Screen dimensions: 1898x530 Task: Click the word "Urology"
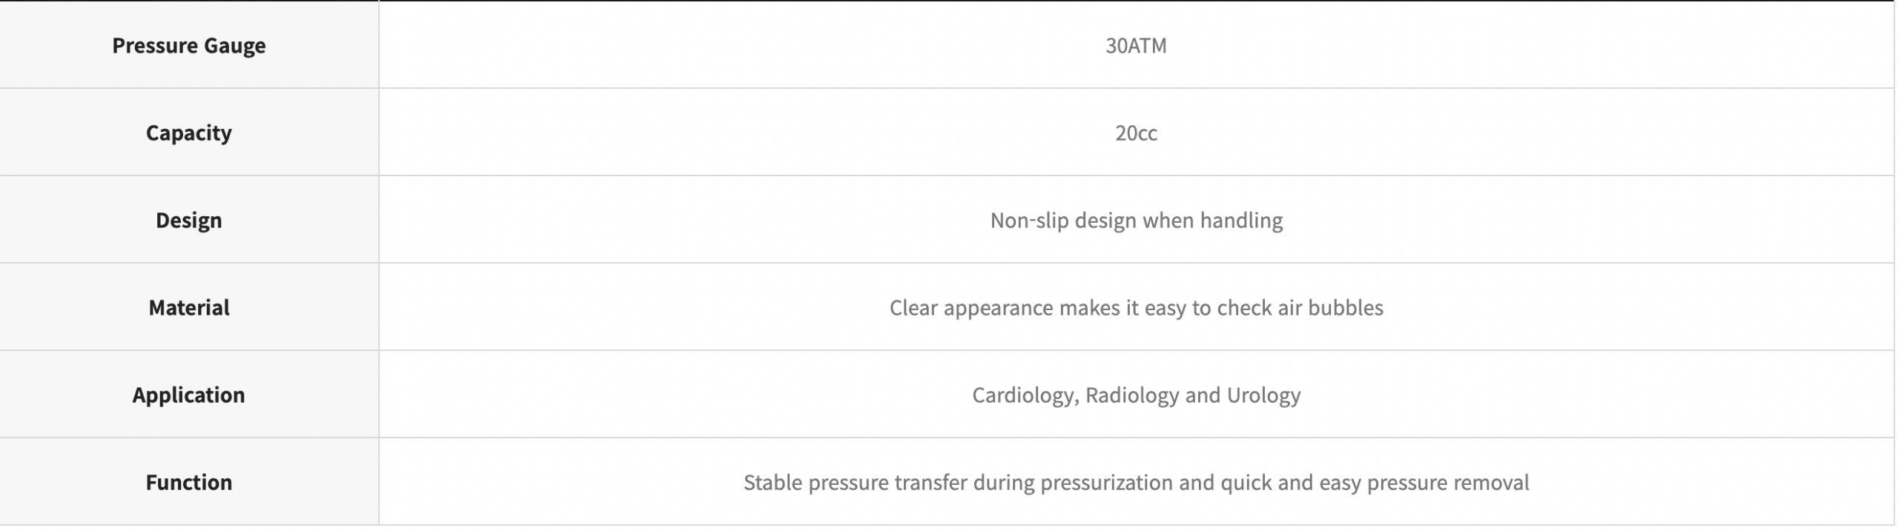[x=1263, y=395]
